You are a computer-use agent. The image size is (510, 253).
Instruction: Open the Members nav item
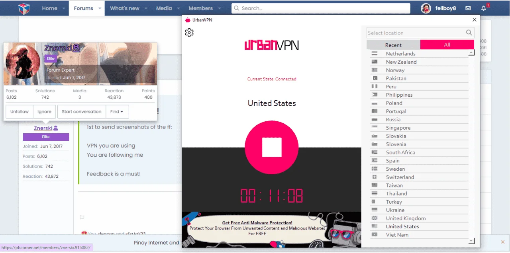(201, 8)
